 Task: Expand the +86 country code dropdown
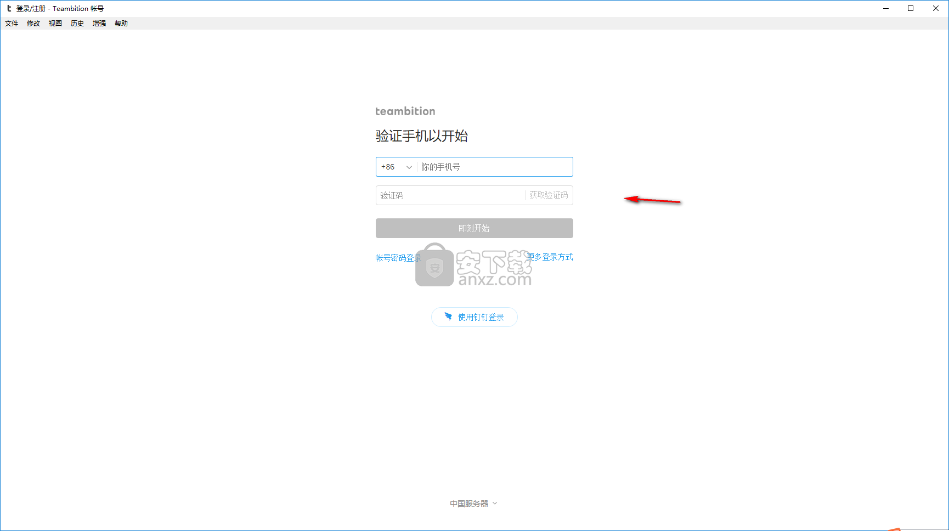coord(397,167)
